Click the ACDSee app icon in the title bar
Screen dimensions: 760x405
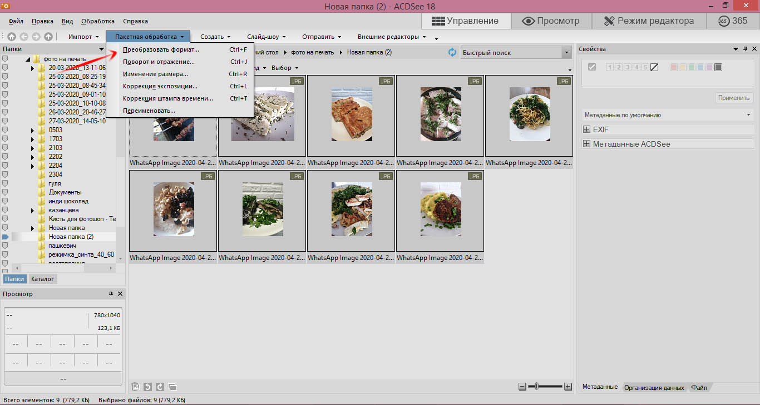coord(6,6)
